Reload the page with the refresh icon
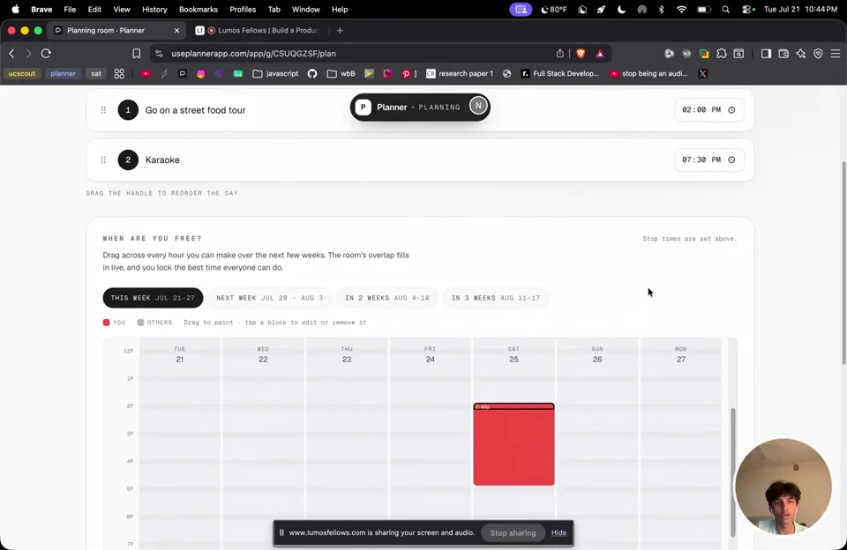 tap(46, 54)
